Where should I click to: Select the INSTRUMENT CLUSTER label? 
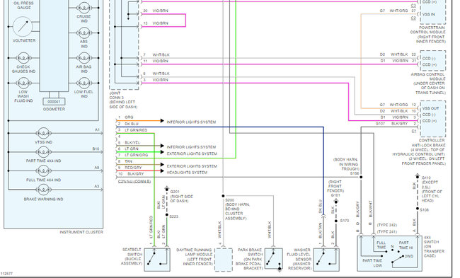(x=81, y=232)
